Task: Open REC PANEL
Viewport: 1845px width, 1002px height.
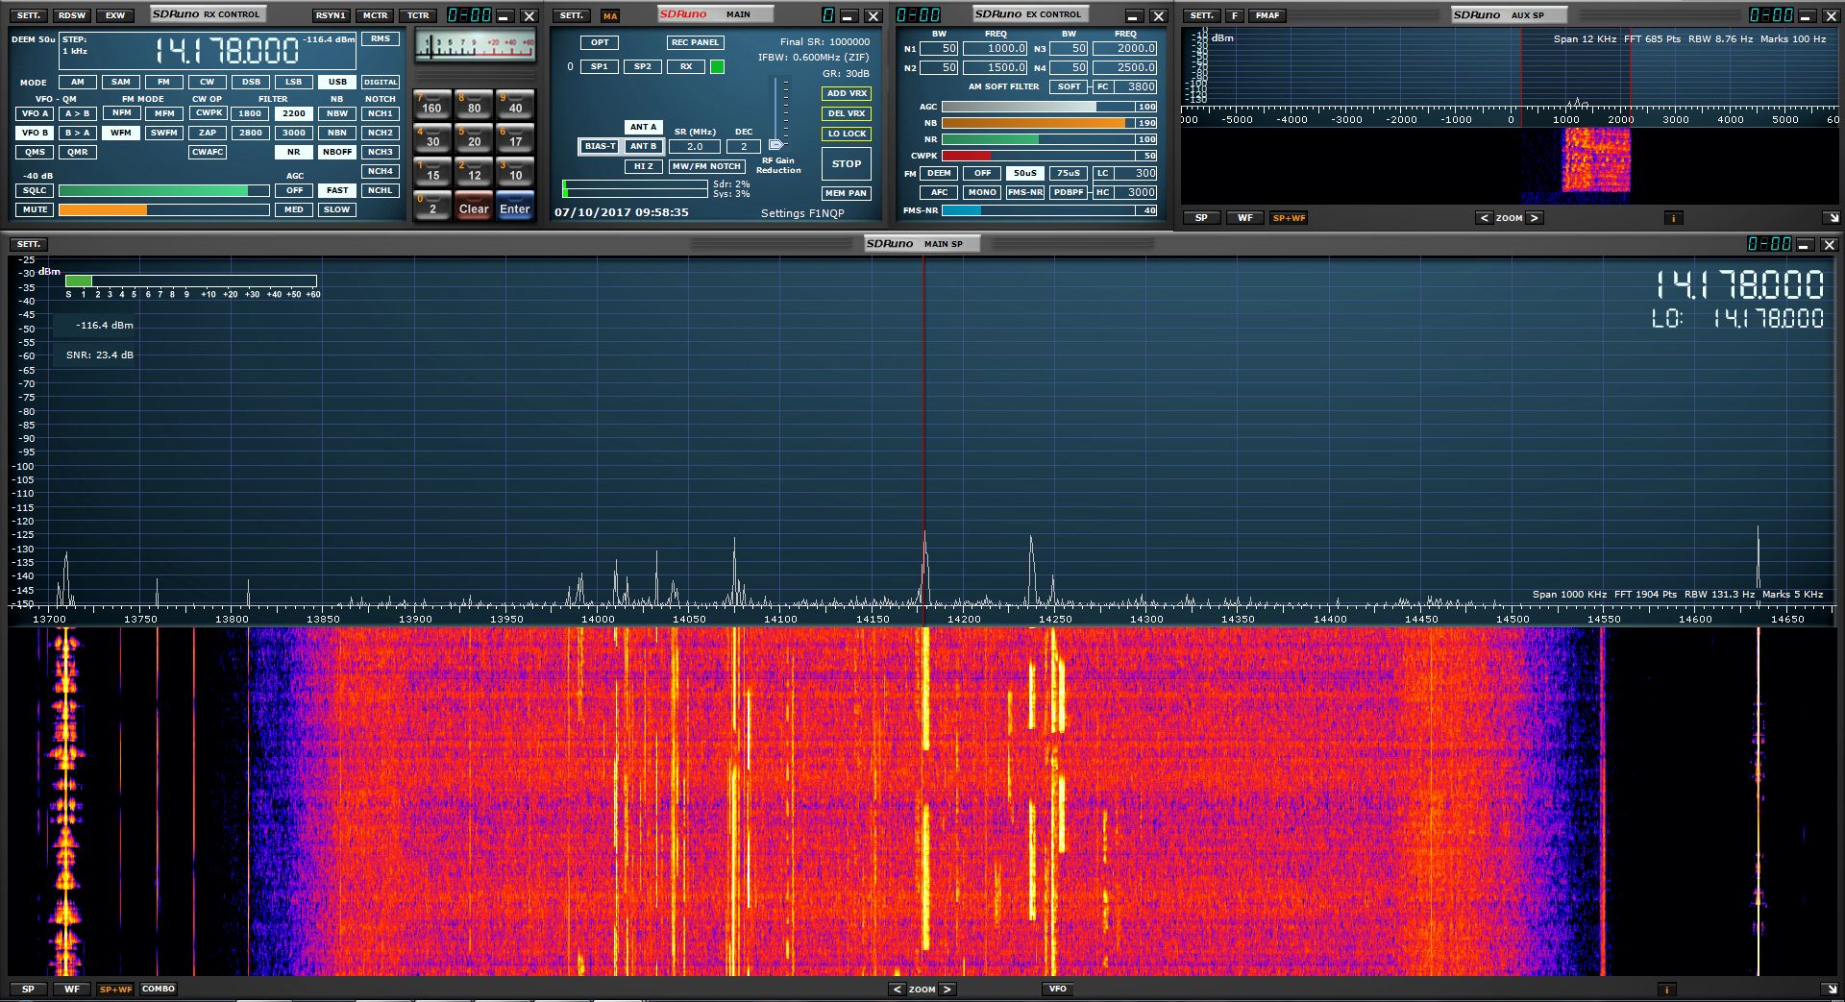Action: click(695, 42)
